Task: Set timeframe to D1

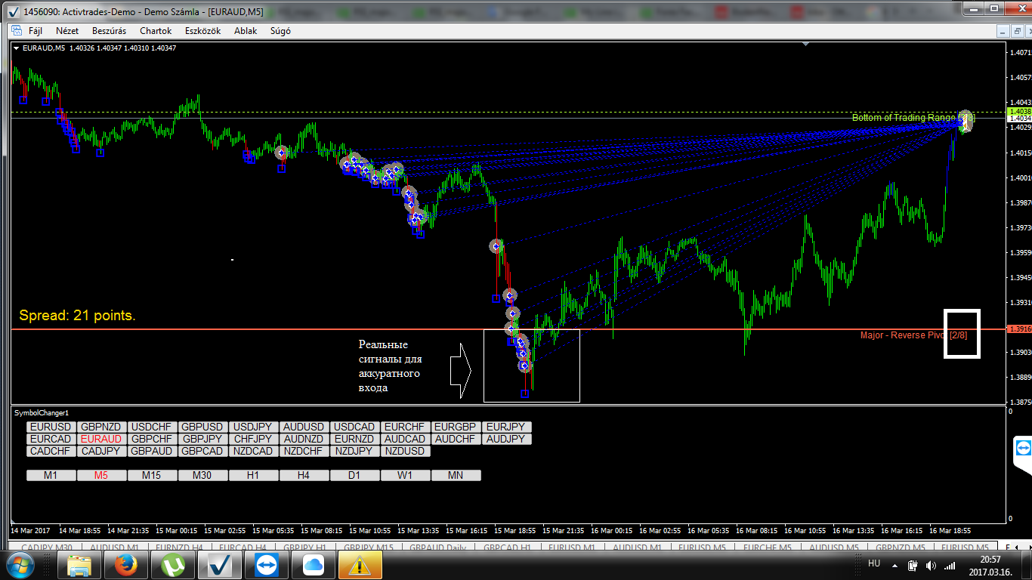Action: click(x=355, y=476)
